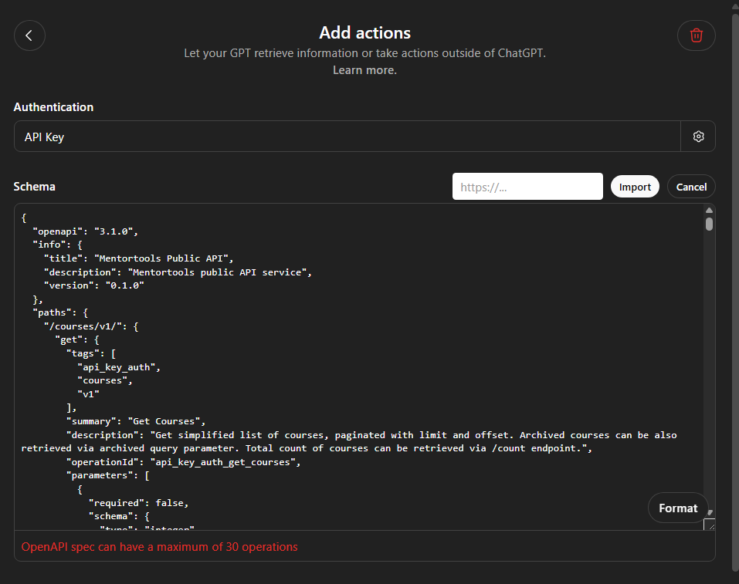Place cursor on "Mentortools Public API" title line

coord(138,258)
